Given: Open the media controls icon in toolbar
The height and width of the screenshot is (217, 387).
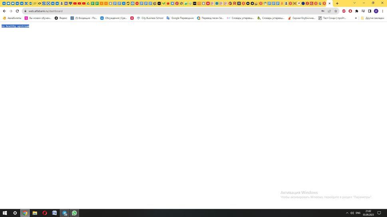Looking at the screenshot, I should click(363, 11).
